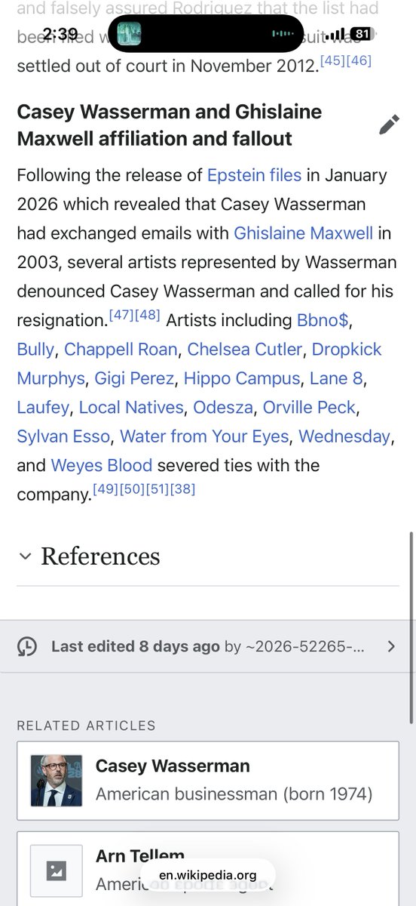Screen dimensions: 416x906
Task: Tap the last-edited history clock icon
Action: click(x=27, y=646)
